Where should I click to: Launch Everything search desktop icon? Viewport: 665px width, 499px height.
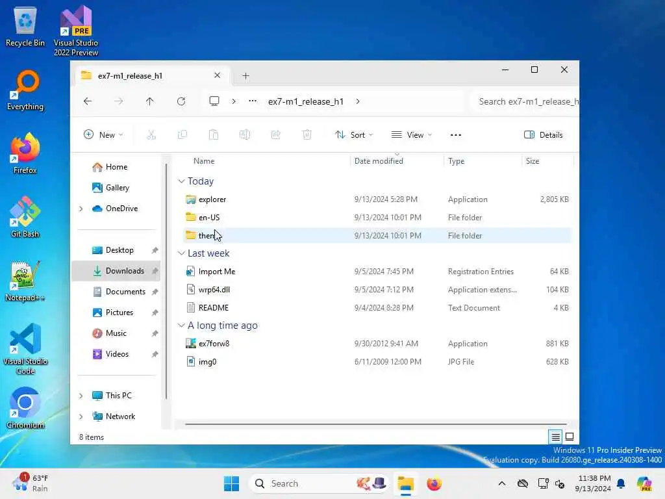[25, 90]
